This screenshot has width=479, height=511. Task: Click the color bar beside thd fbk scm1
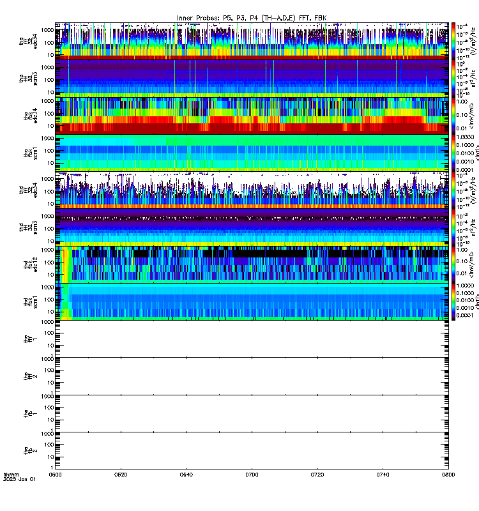(x=453, y=301)
